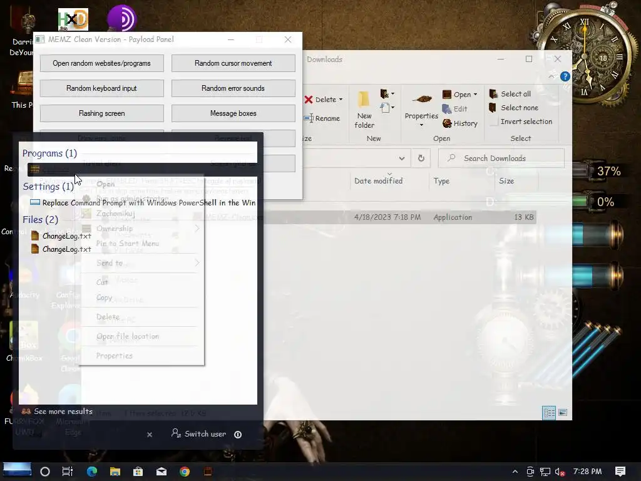Sort by Date modified column

point(379,181)
